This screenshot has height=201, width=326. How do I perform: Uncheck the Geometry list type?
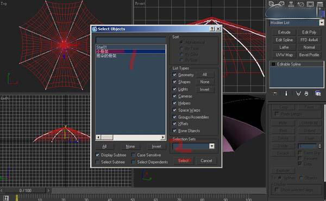174,75
